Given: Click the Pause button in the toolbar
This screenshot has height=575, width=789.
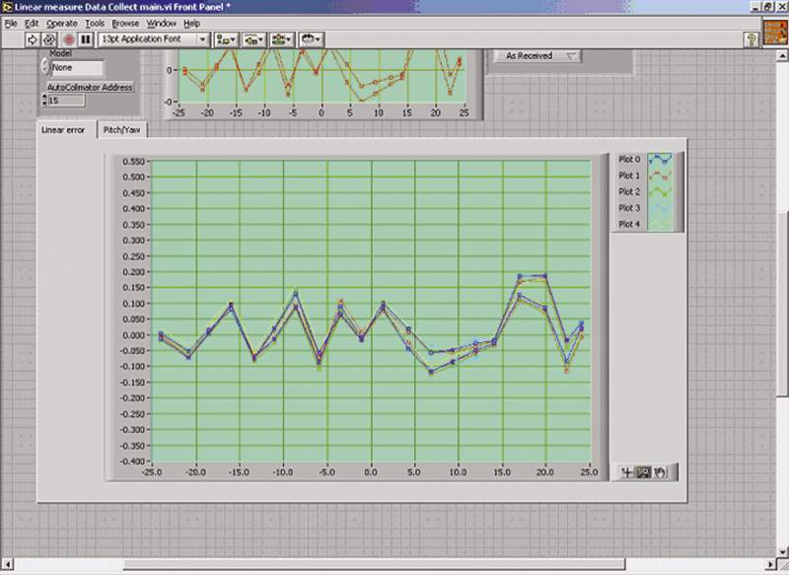Looking at the screenshot, I should tap(86, 39).
